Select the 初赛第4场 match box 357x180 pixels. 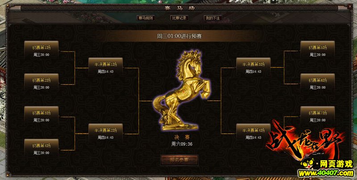42,149
